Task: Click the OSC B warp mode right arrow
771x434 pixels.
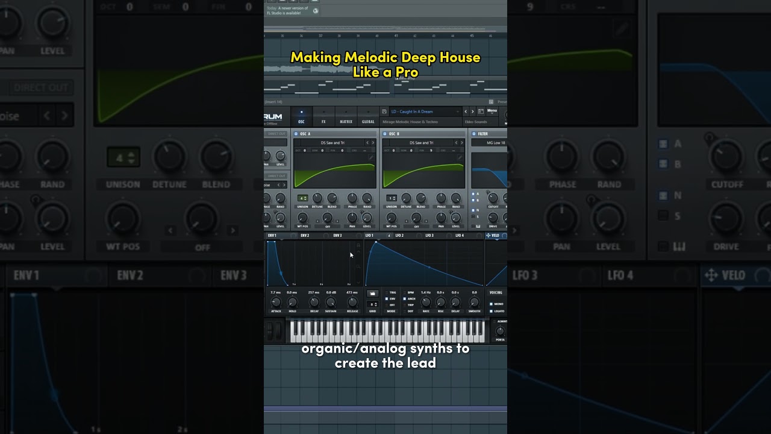Action: [x=426, y=221]
